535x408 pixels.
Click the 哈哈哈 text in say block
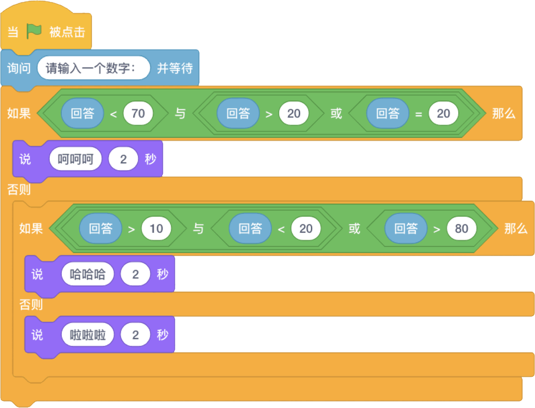[x=88, y=274]
